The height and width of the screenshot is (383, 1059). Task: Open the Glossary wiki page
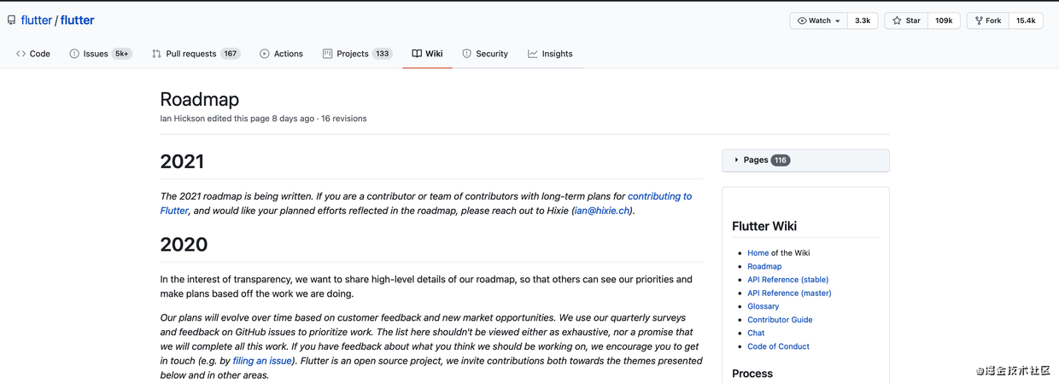point(763,306)
